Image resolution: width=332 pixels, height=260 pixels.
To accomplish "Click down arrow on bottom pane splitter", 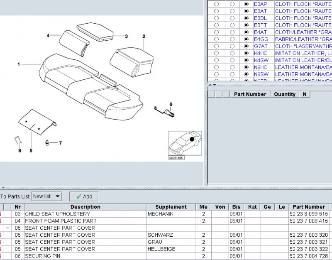I will [3, 188].
